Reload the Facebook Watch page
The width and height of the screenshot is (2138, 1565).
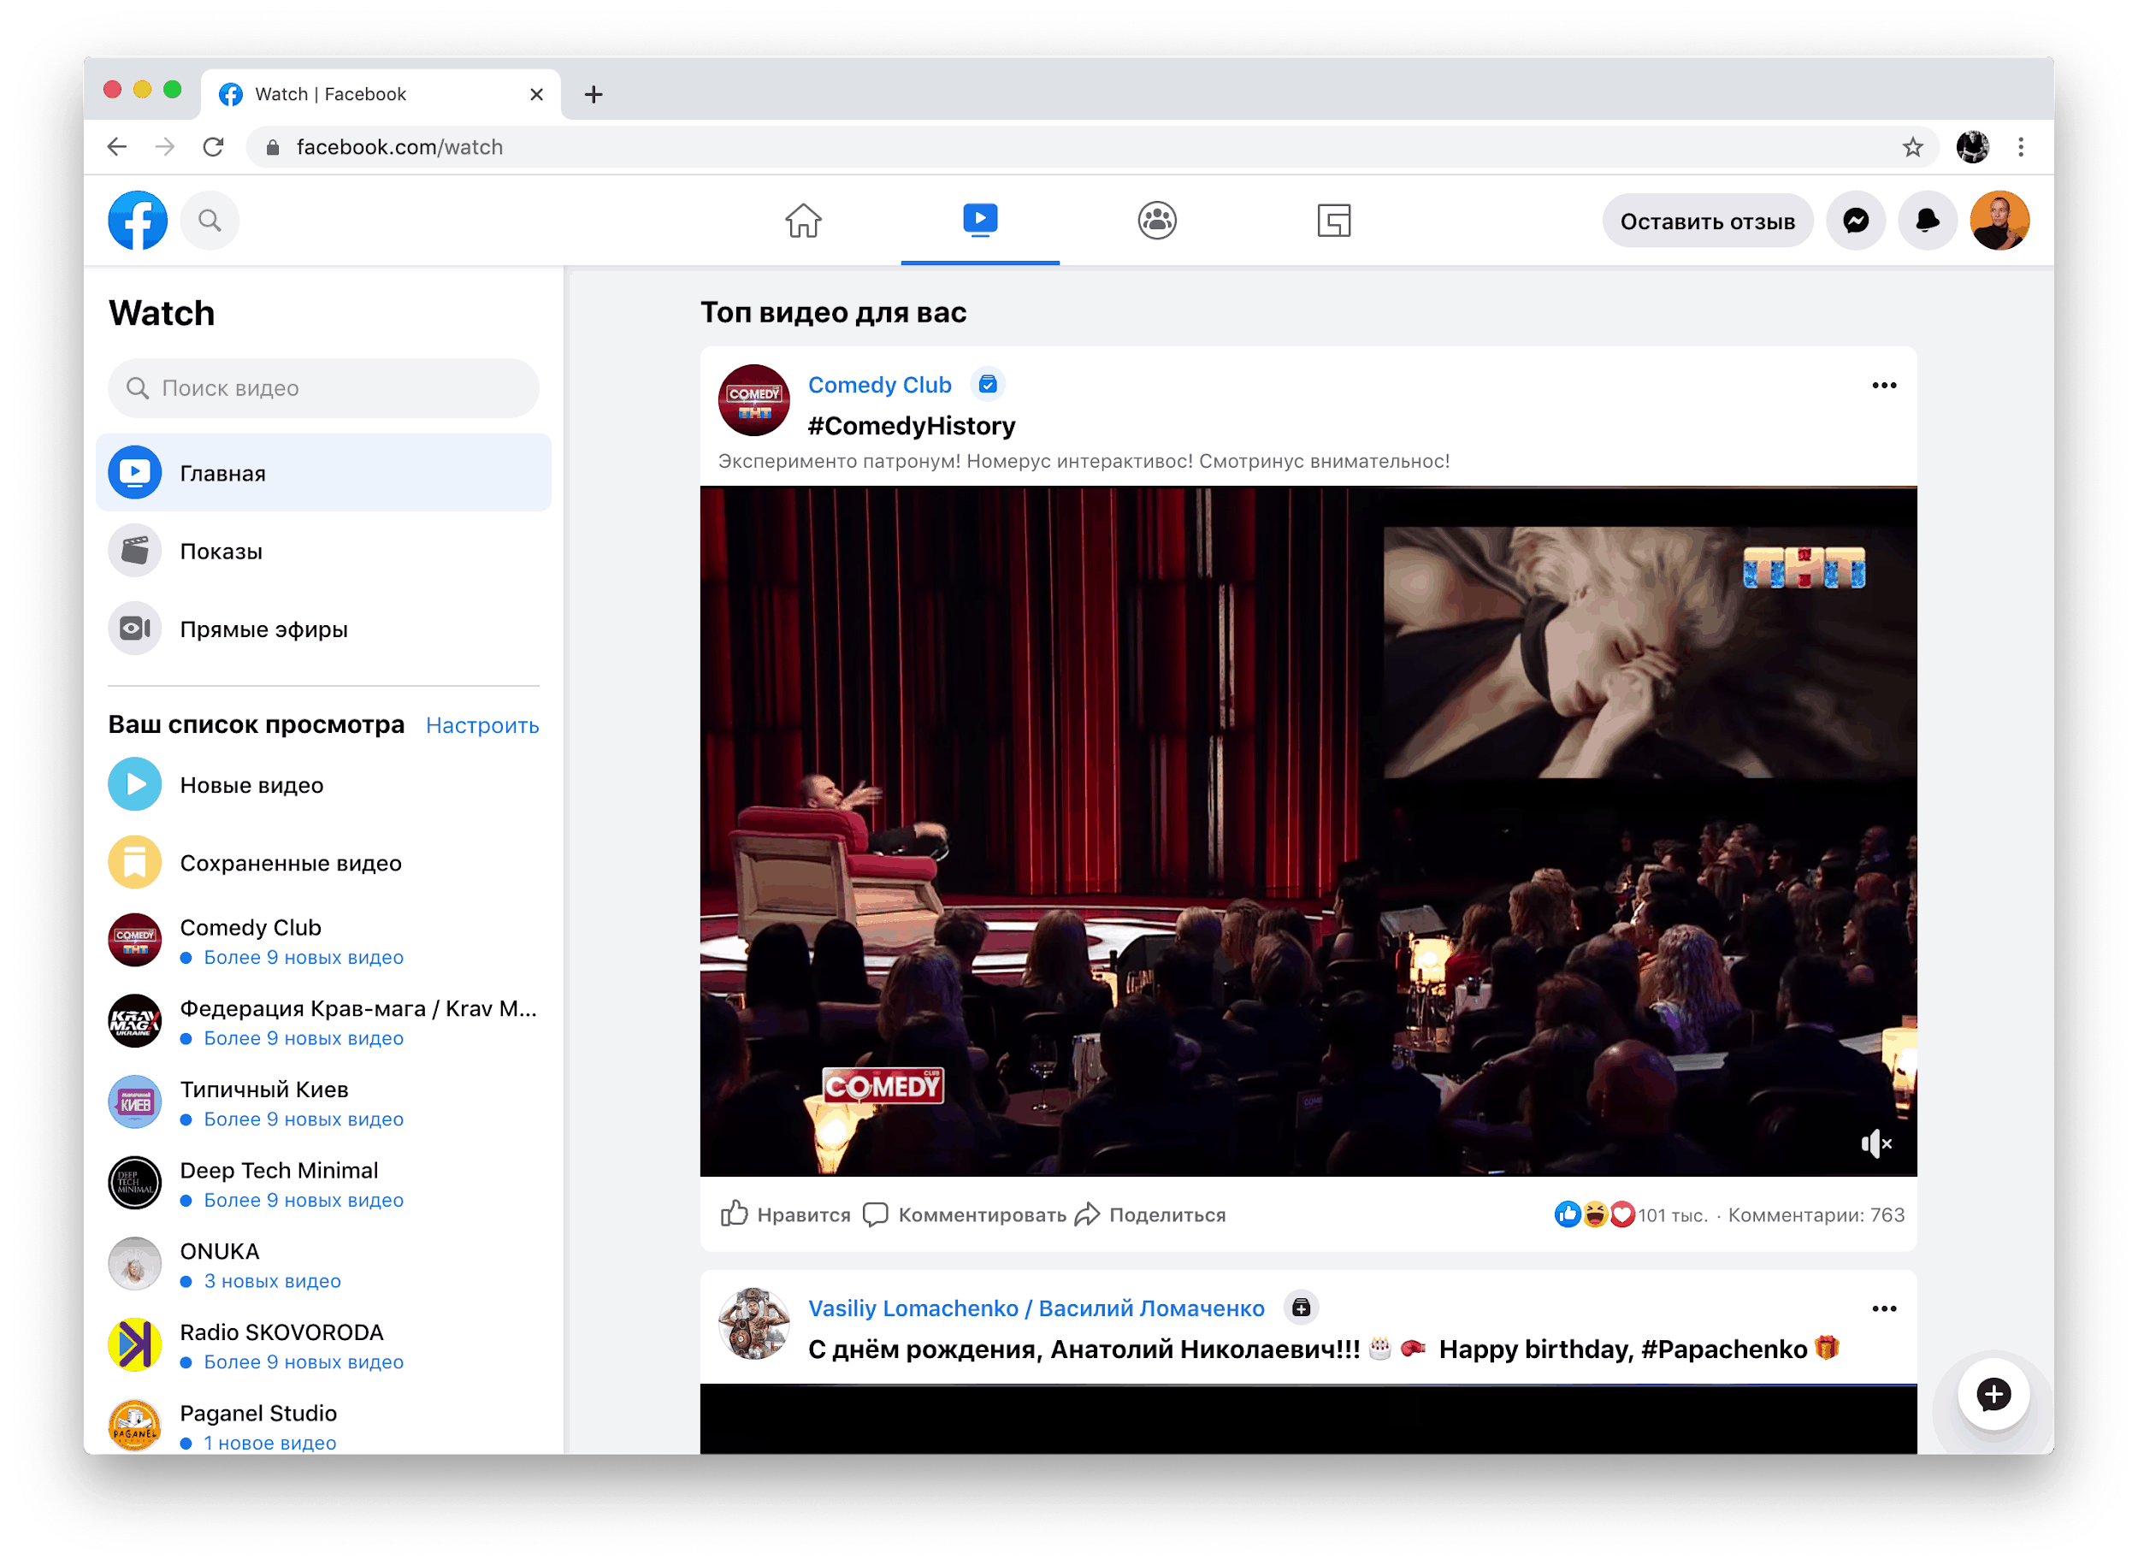click(x=213, y=147)
